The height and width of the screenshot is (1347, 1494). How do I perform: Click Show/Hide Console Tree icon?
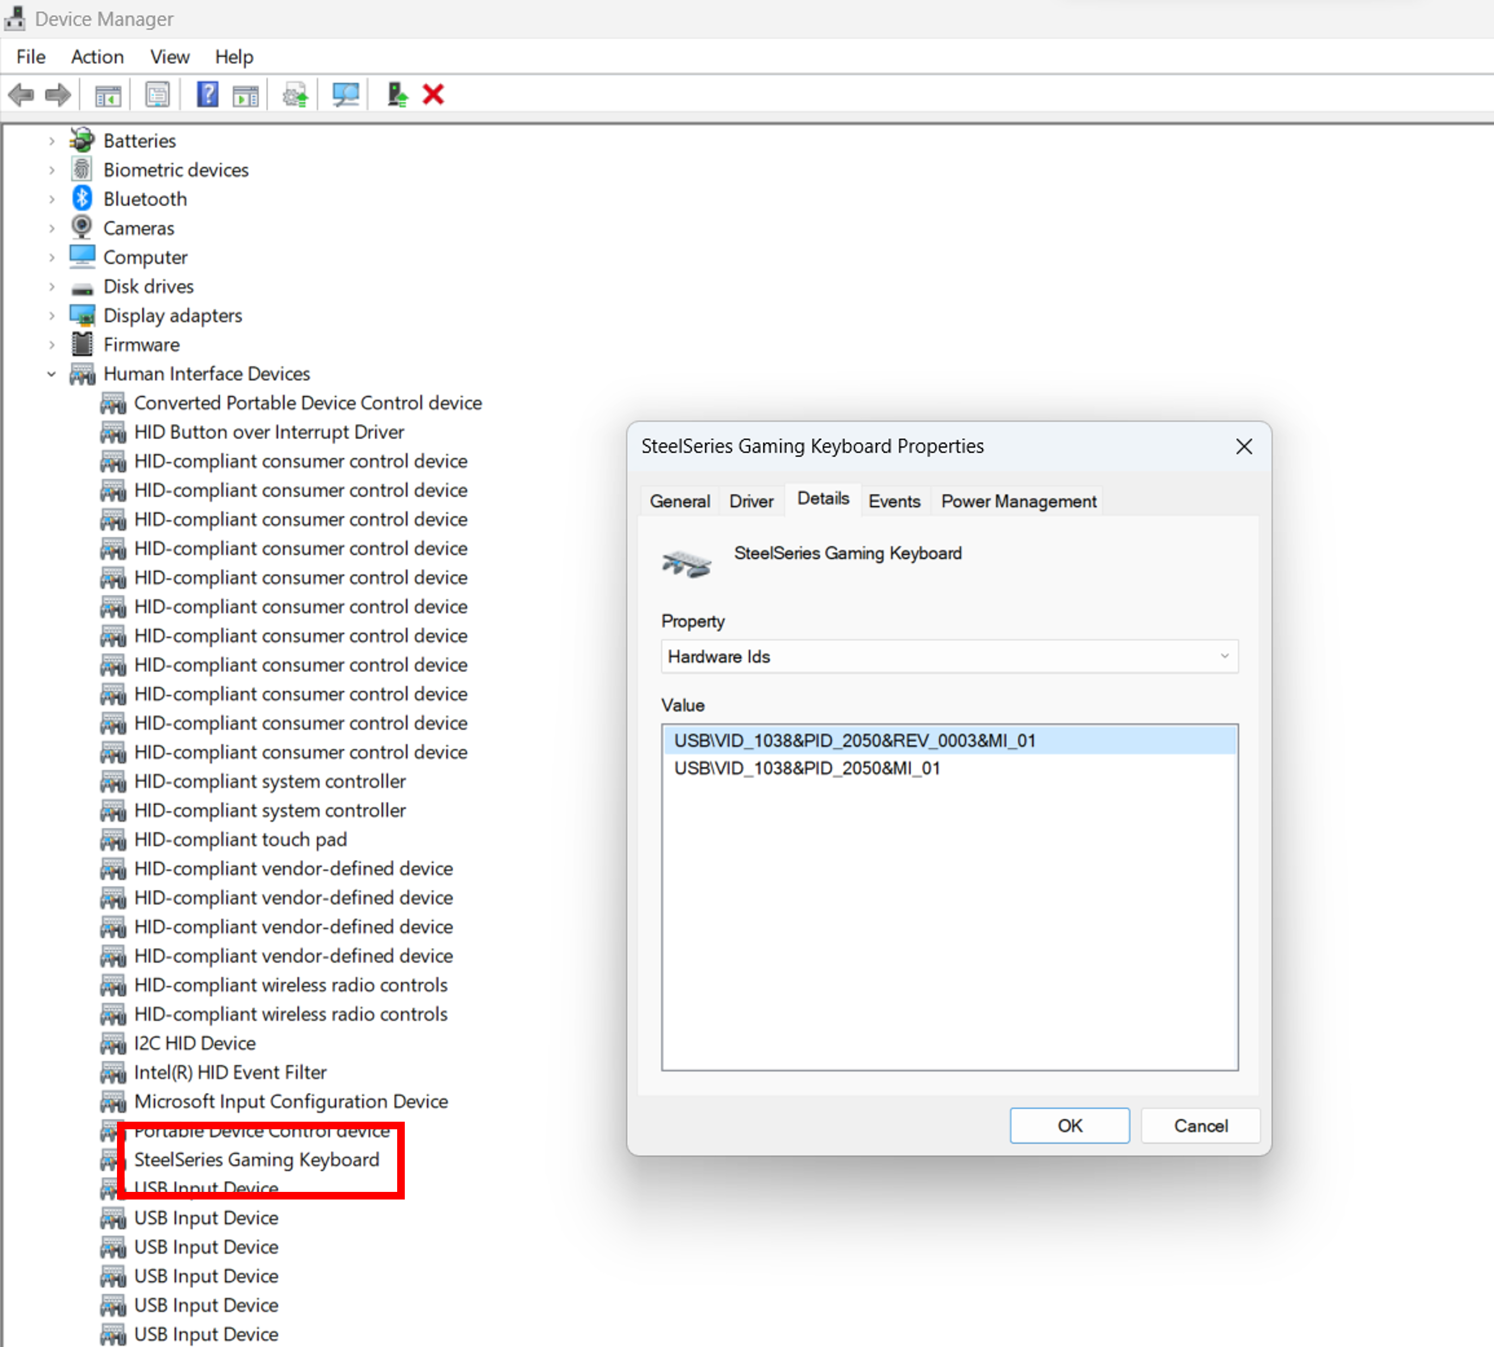[108, 95]
